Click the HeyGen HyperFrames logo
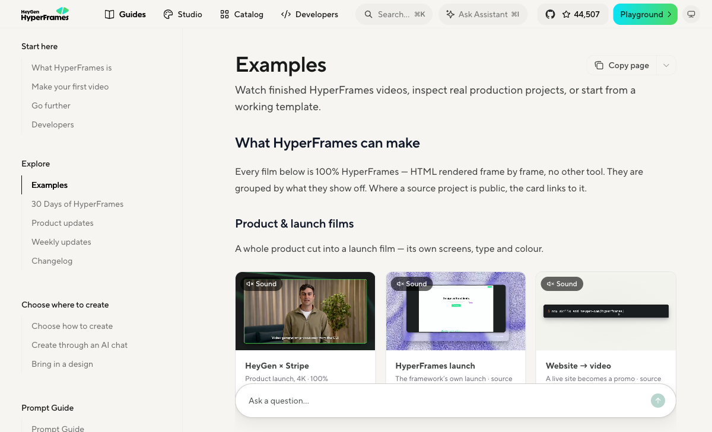Screen dimensions: 712x432 click(x=45, y=14)
